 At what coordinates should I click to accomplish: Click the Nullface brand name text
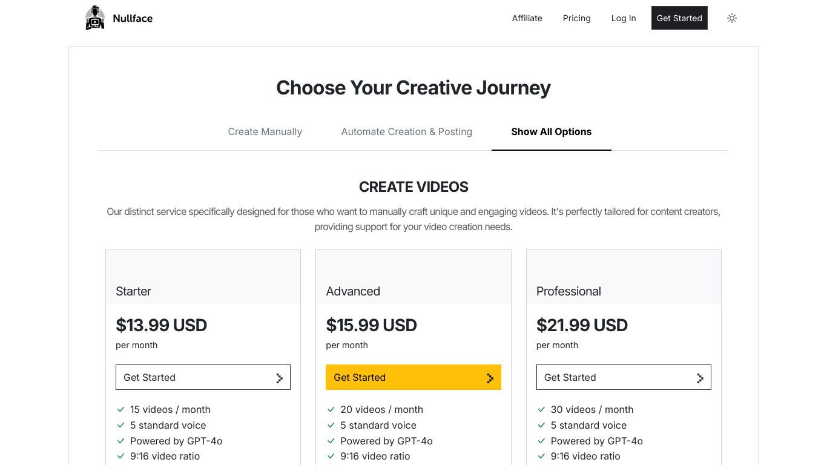tap(133, 18)
